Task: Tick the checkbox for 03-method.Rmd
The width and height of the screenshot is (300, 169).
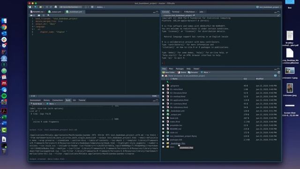Action: click(163, 96)
